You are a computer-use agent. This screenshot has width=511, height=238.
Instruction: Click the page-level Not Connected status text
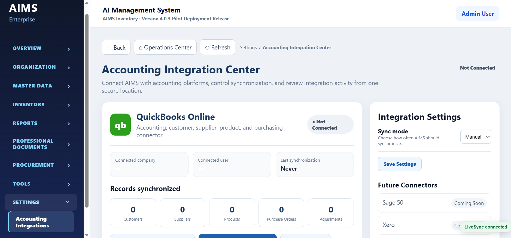pos(477,68)
